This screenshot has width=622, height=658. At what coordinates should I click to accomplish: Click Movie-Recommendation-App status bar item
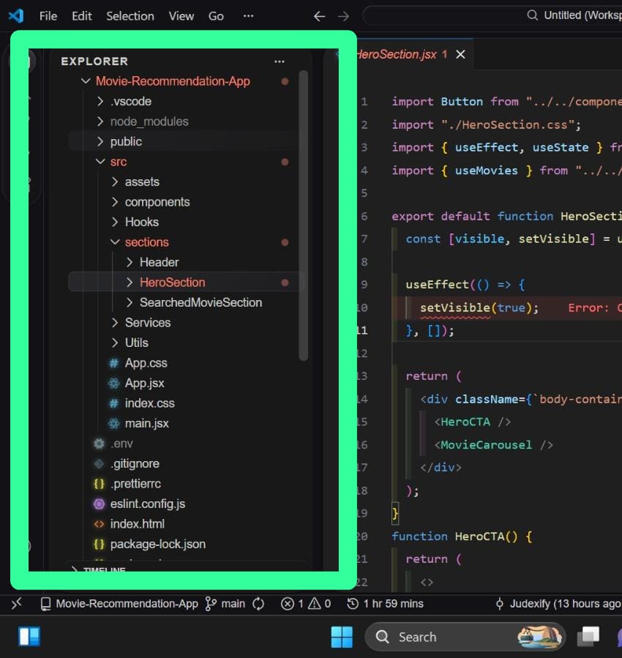(x=119, y=604)
